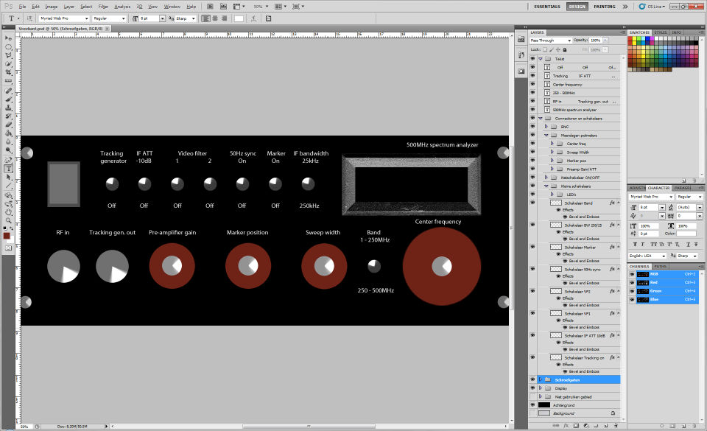
Task: Select the Clone Stamp tool
Action: (8, 108)
